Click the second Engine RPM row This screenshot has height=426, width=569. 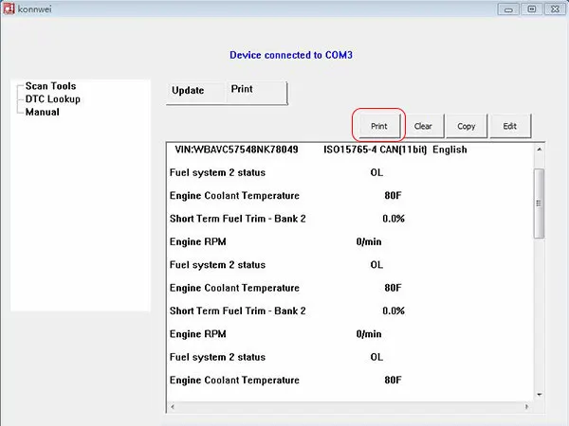(x=276, y=334)
